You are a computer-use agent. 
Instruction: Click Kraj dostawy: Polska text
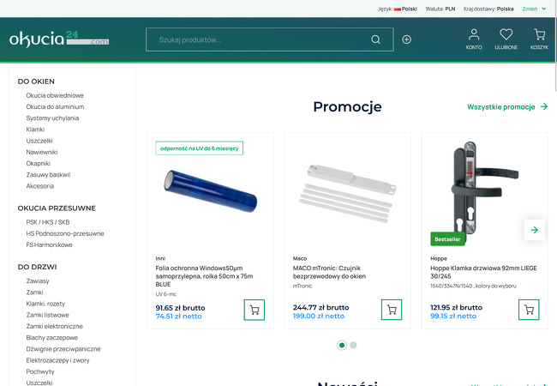488,9
